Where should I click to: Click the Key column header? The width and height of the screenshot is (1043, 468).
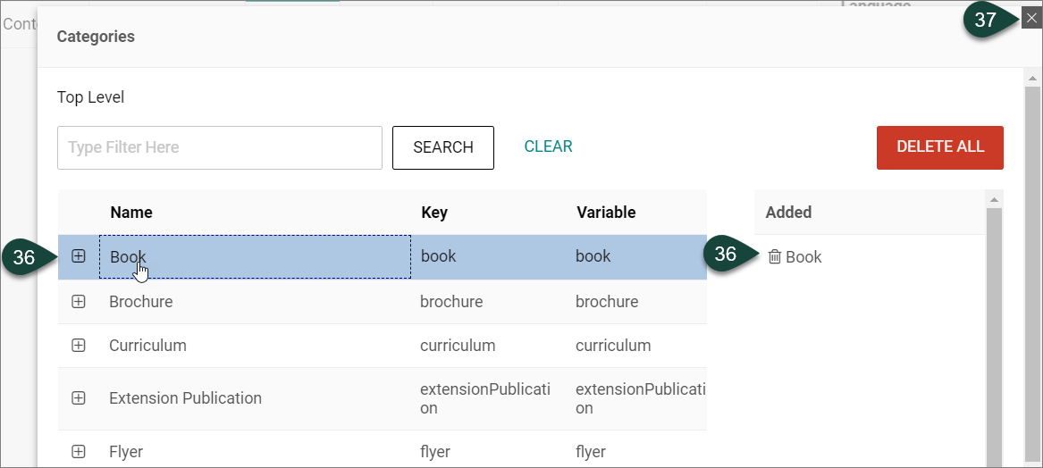(434, 213)
